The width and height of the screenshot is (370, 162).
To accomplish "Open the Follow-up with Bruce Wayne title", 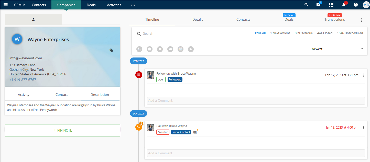I will click(176, 74).
